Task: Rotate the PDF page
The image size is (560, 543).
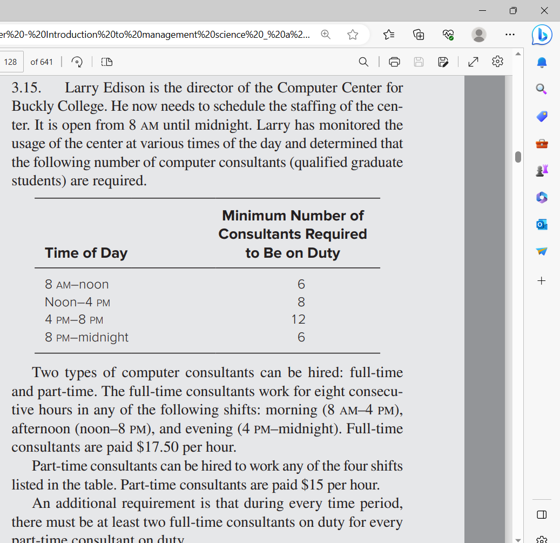Action: pos(77,62)
